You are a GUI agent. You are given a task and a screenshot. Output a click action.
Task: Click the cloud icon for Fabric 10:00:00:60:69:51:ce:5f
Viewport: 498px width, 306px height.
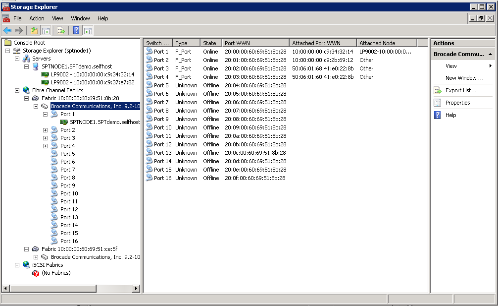(x=36, y=249)
